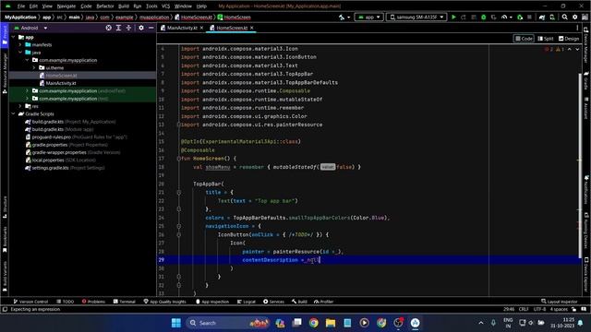This screenshot has height=332, width=591.
Task: Switch editor to Design view
Action: [x=569, y=39]
